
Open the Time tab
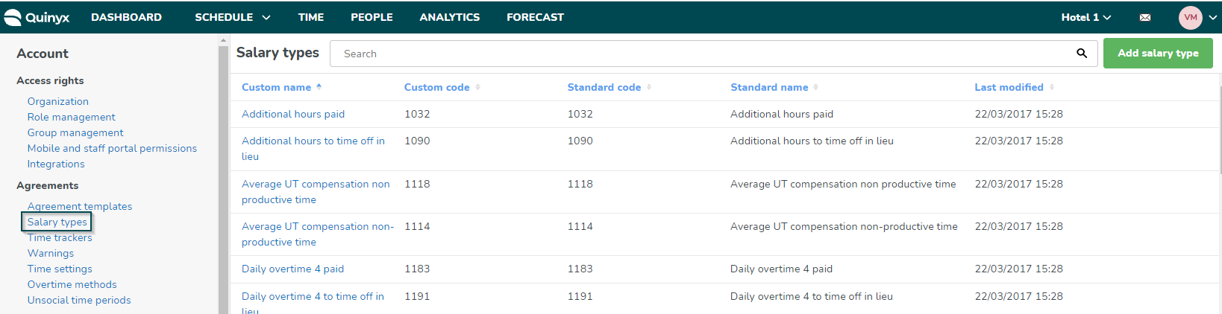point(311,17)
